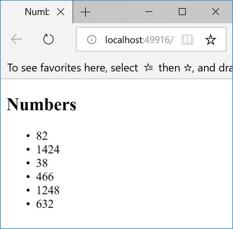233x229 pixels.
Task: Select the Numbers browser tab
Action: click(x=37, y=12)
